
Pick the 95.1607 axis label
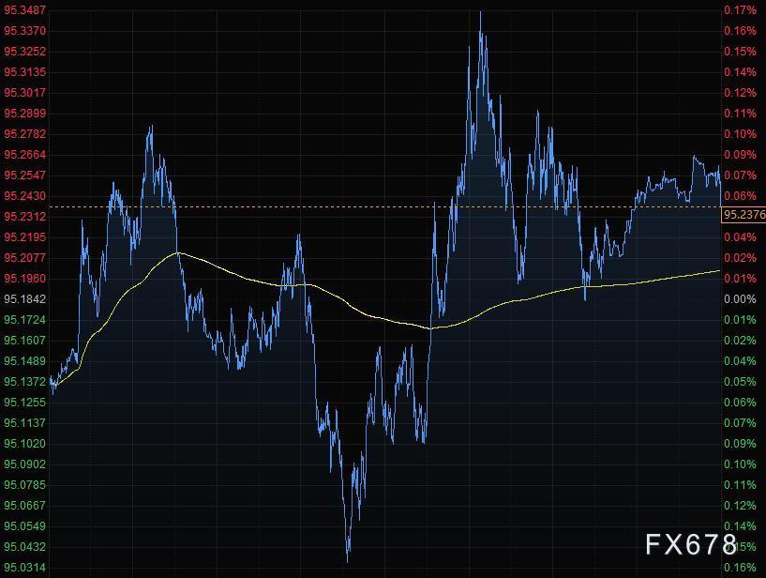click(25, 341)
